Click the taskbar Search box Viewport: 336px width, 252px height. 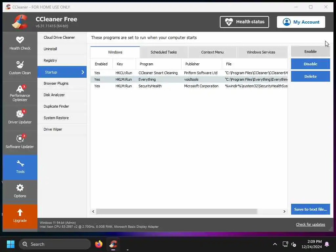click(x=55, y=244)
